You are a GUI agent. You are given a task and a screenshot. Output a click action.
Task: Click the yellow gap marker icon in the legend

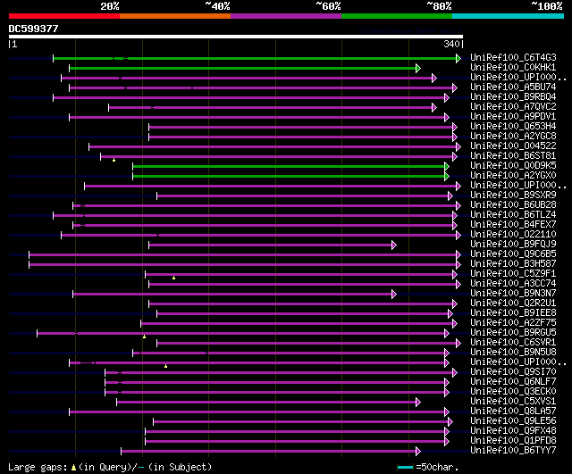pyautogui.click(x=73, y=467)
